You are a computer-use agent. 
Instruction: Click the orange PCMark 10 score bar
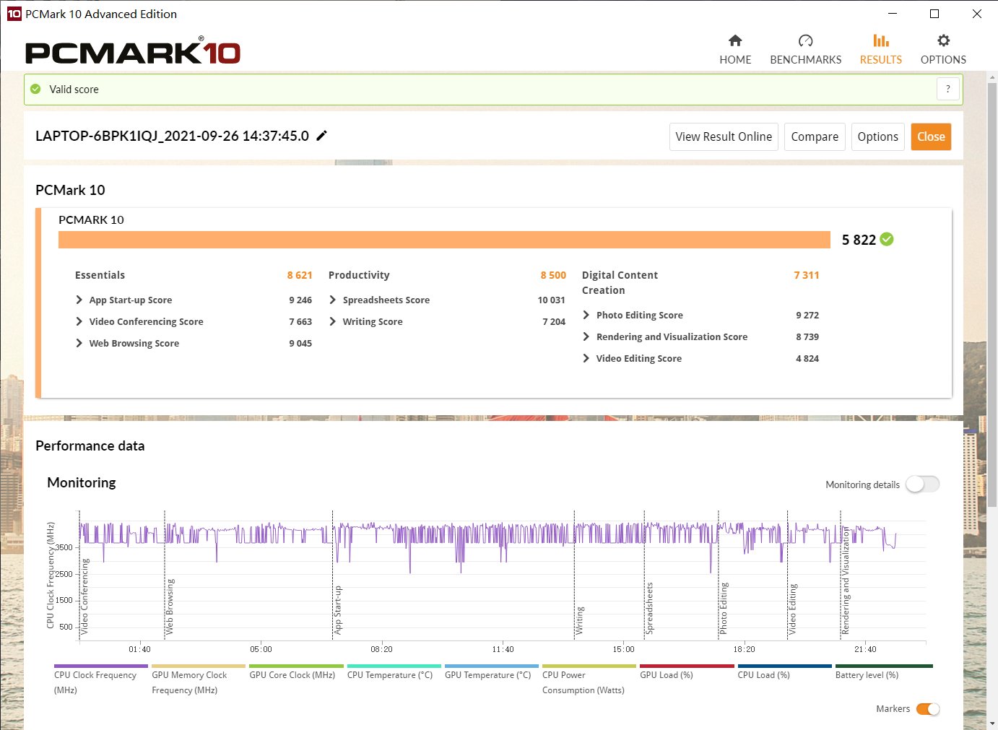pyautogui.click(x=444, y=240)
